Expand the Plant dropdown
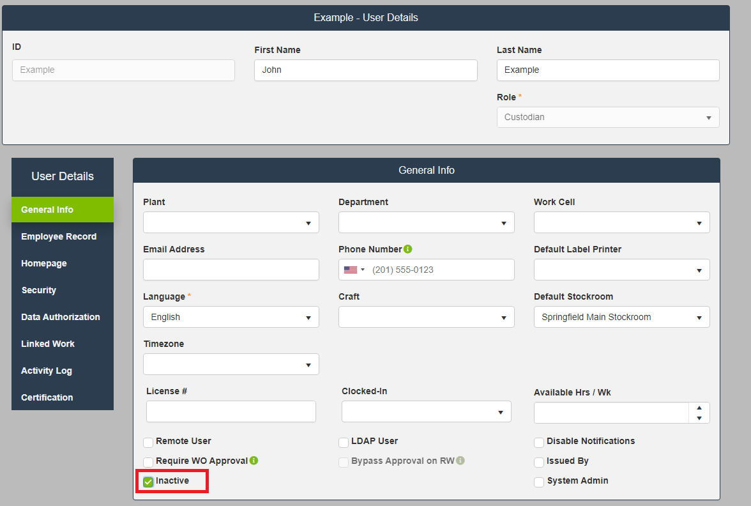Viewport: 751px width, 506px height. pos(231,222)
